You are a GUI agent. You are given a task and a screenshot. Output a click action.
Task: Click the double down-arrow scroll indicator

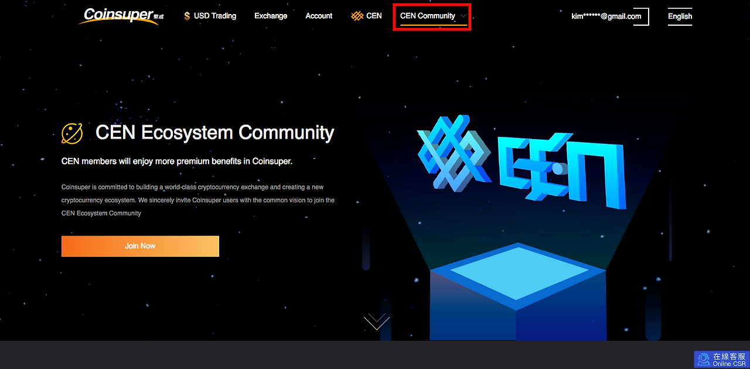tap(376, 322)
